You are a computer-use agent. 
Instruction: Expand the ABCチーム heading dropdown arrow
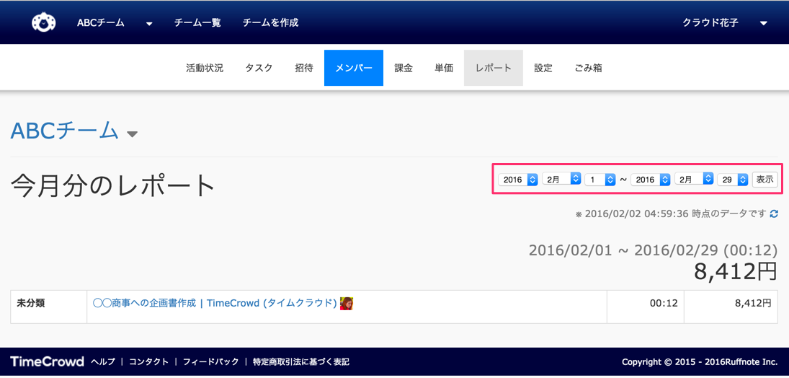(x=132, y=134)
